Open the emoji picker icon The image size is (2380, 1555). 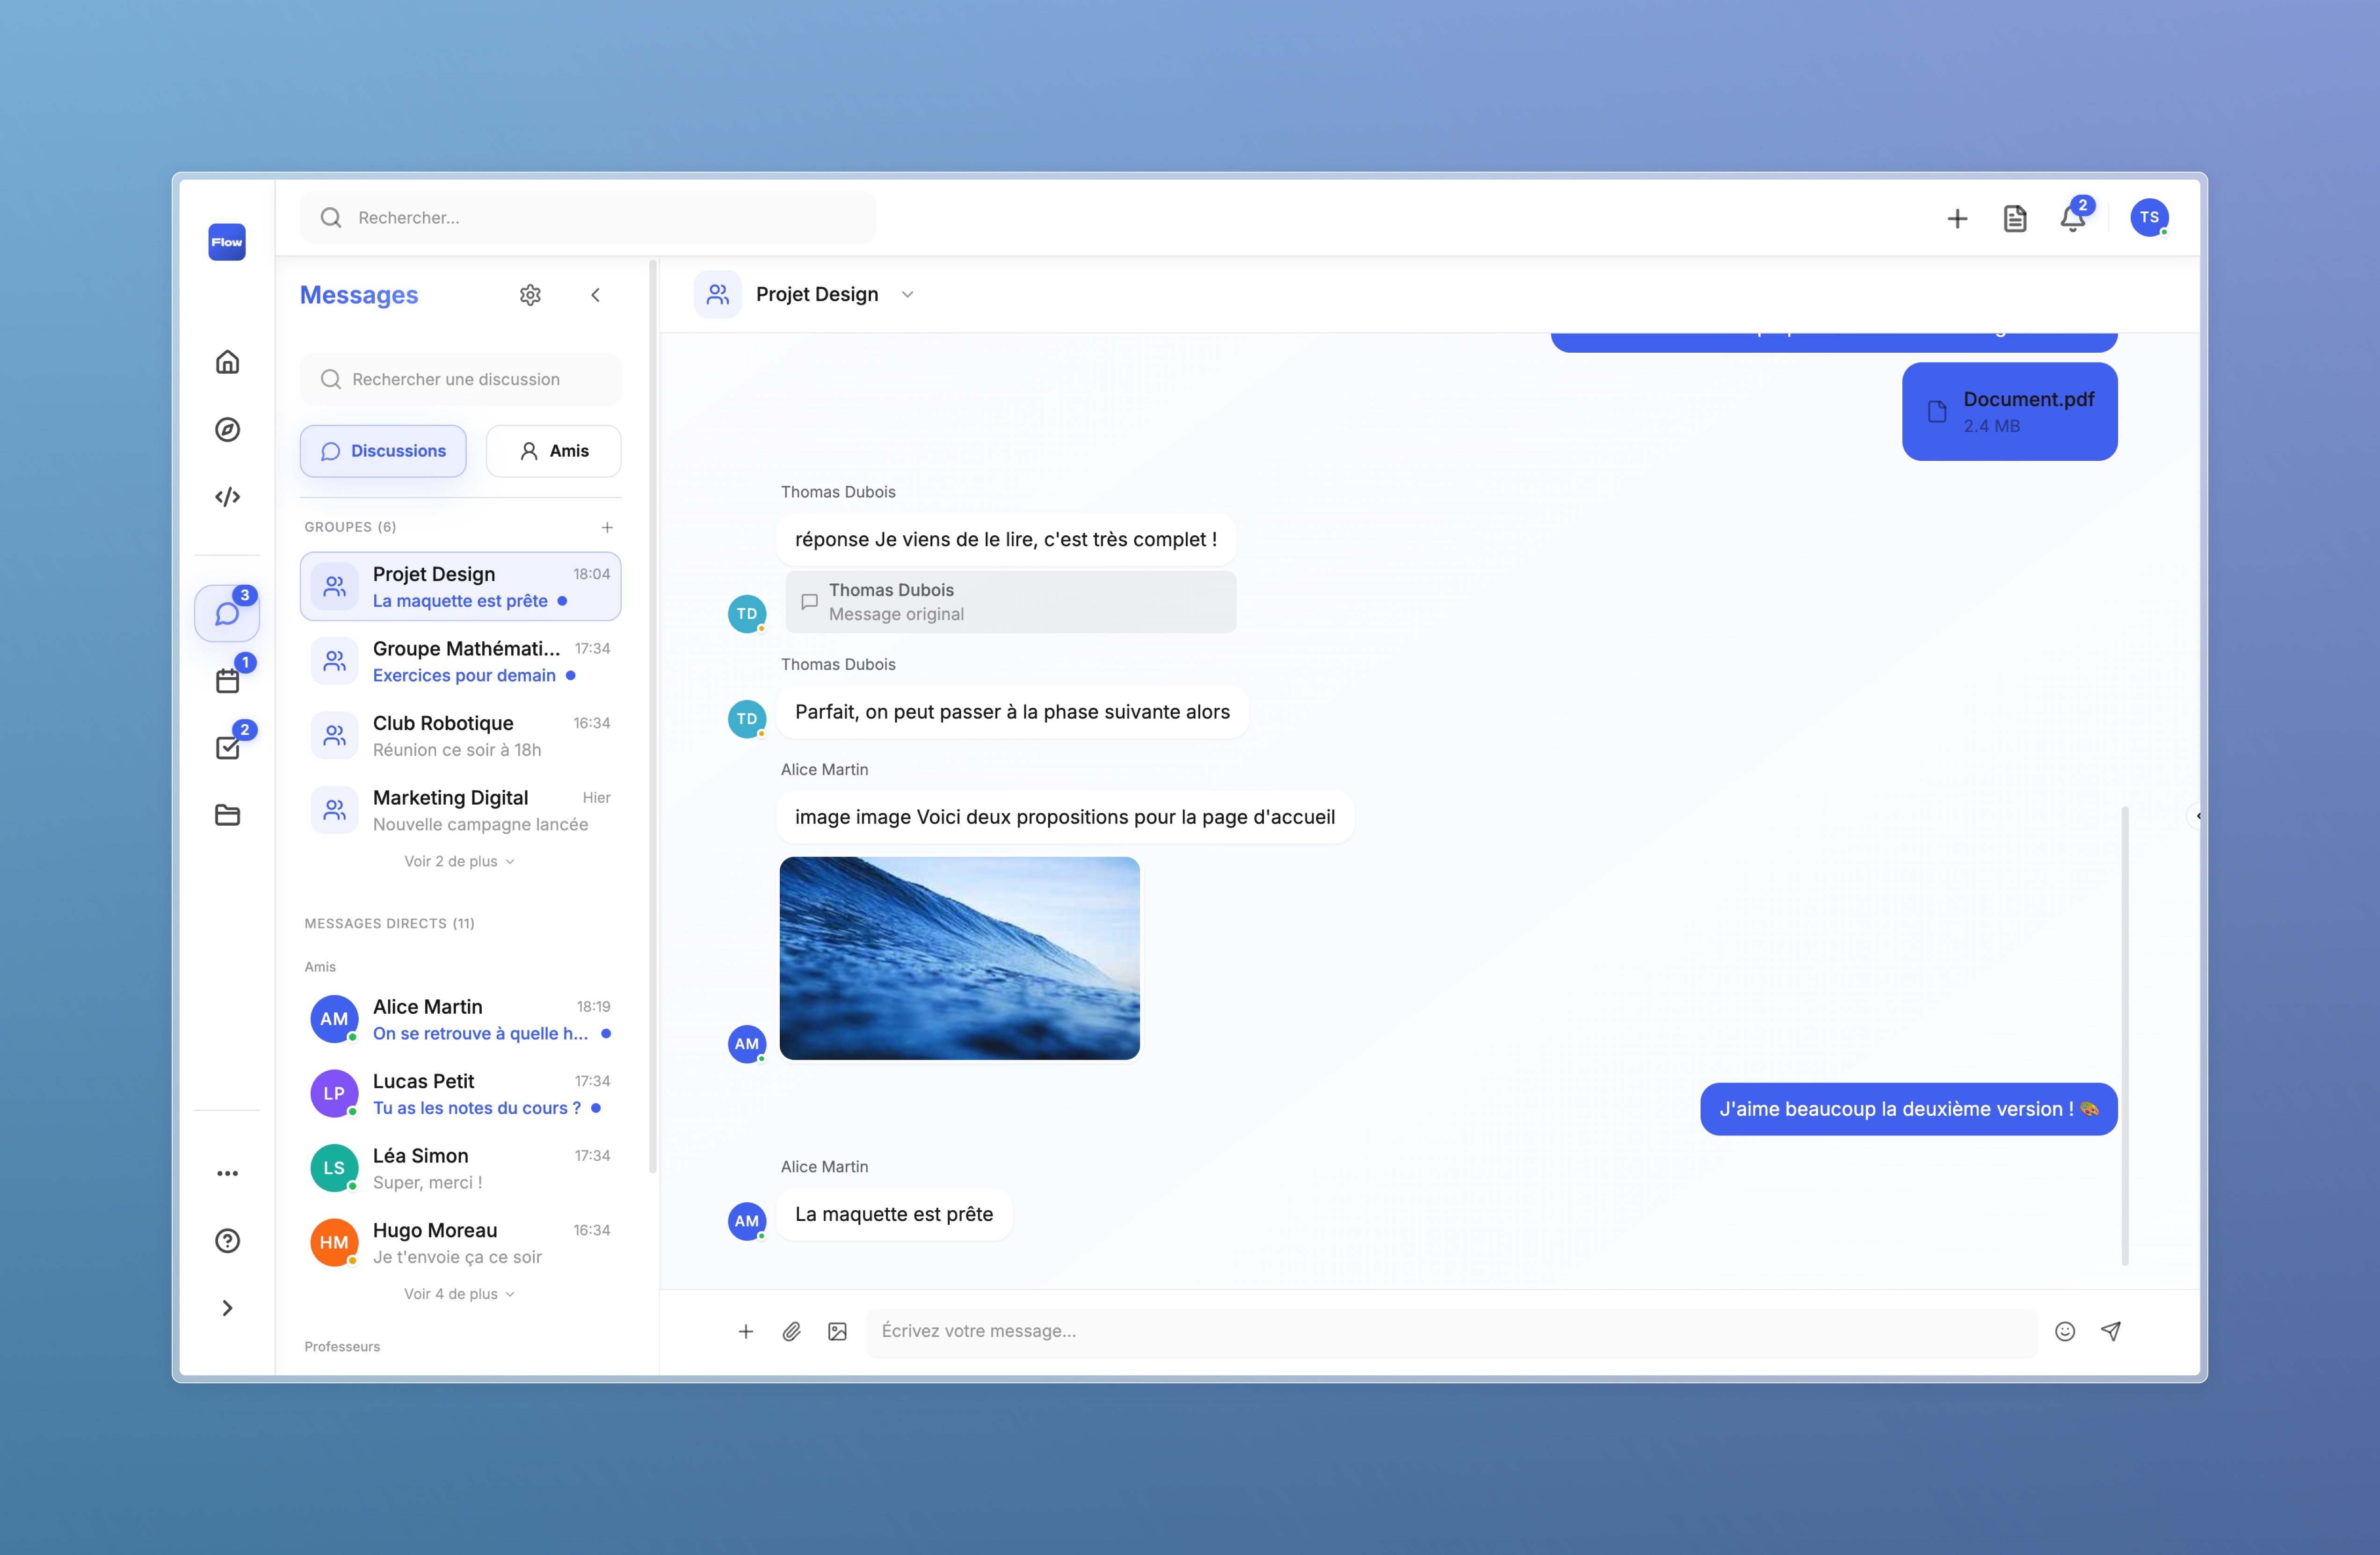[2064, 1331]
